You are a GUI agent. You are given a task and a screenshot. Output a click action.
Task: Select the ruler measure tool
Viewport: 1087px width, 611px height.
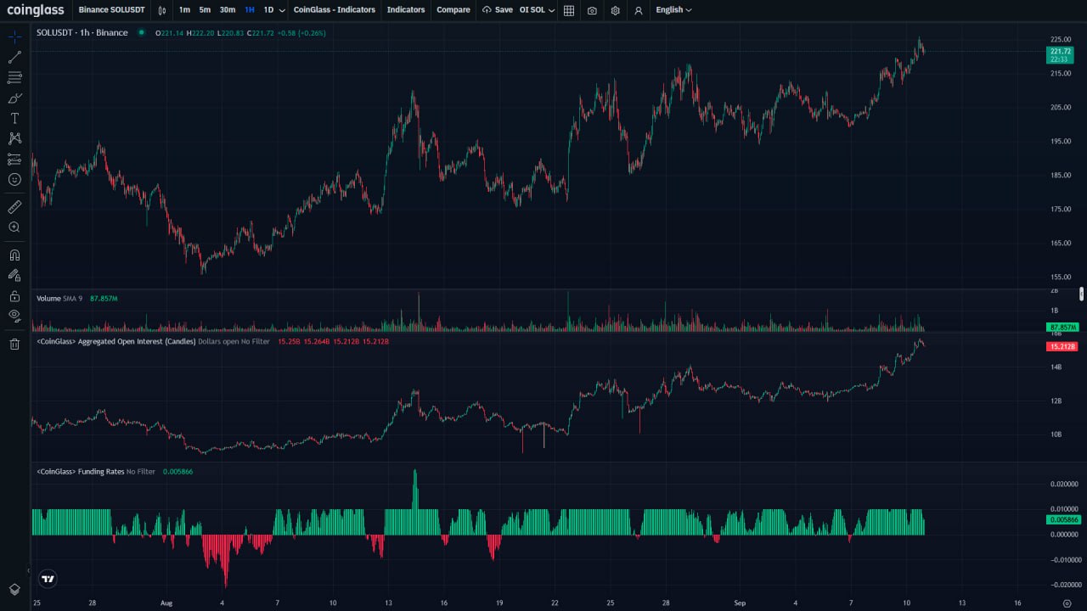(14, 206)
